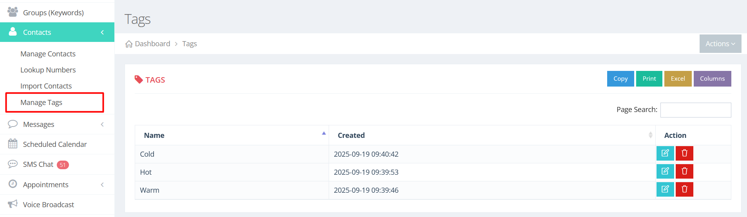Open Scheduled Calendar from sidebar
Viewport: 747px width, 217px height.
pyautogui.click(x=54, y=144)
